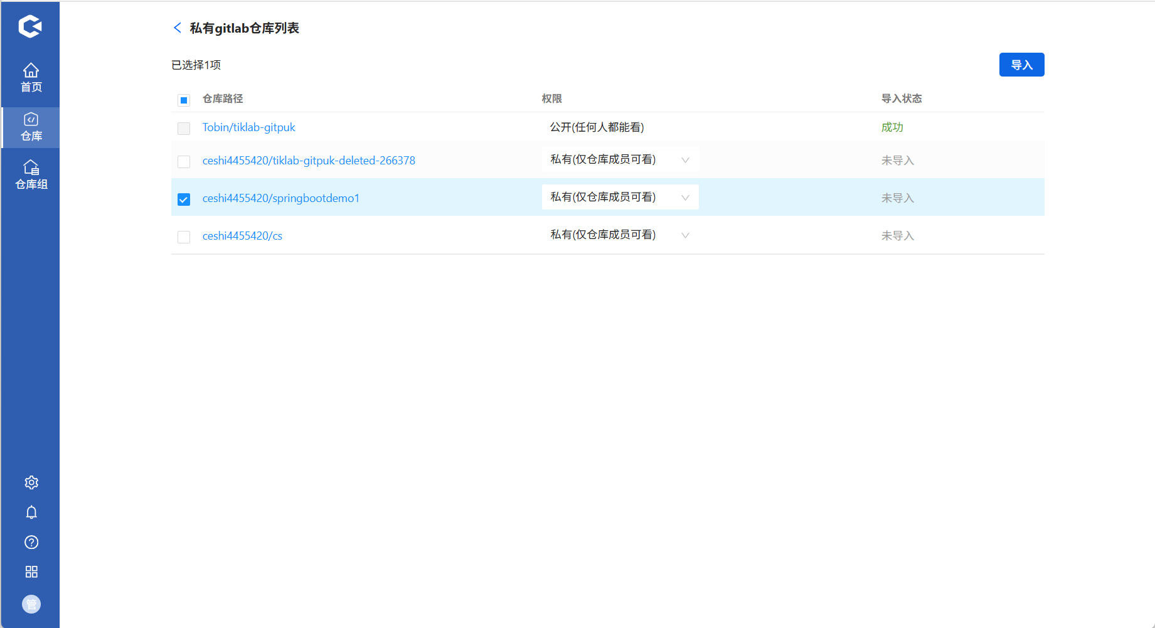This screenshot has width=1155, height=628.
Task: Click the blue 导入 import button
Action: click(x=1021, y=65)
